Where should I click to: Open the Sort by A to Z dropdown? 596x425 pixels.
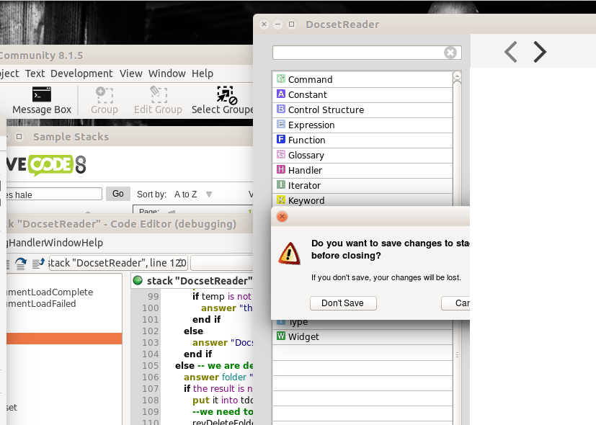tap(209, 194)
